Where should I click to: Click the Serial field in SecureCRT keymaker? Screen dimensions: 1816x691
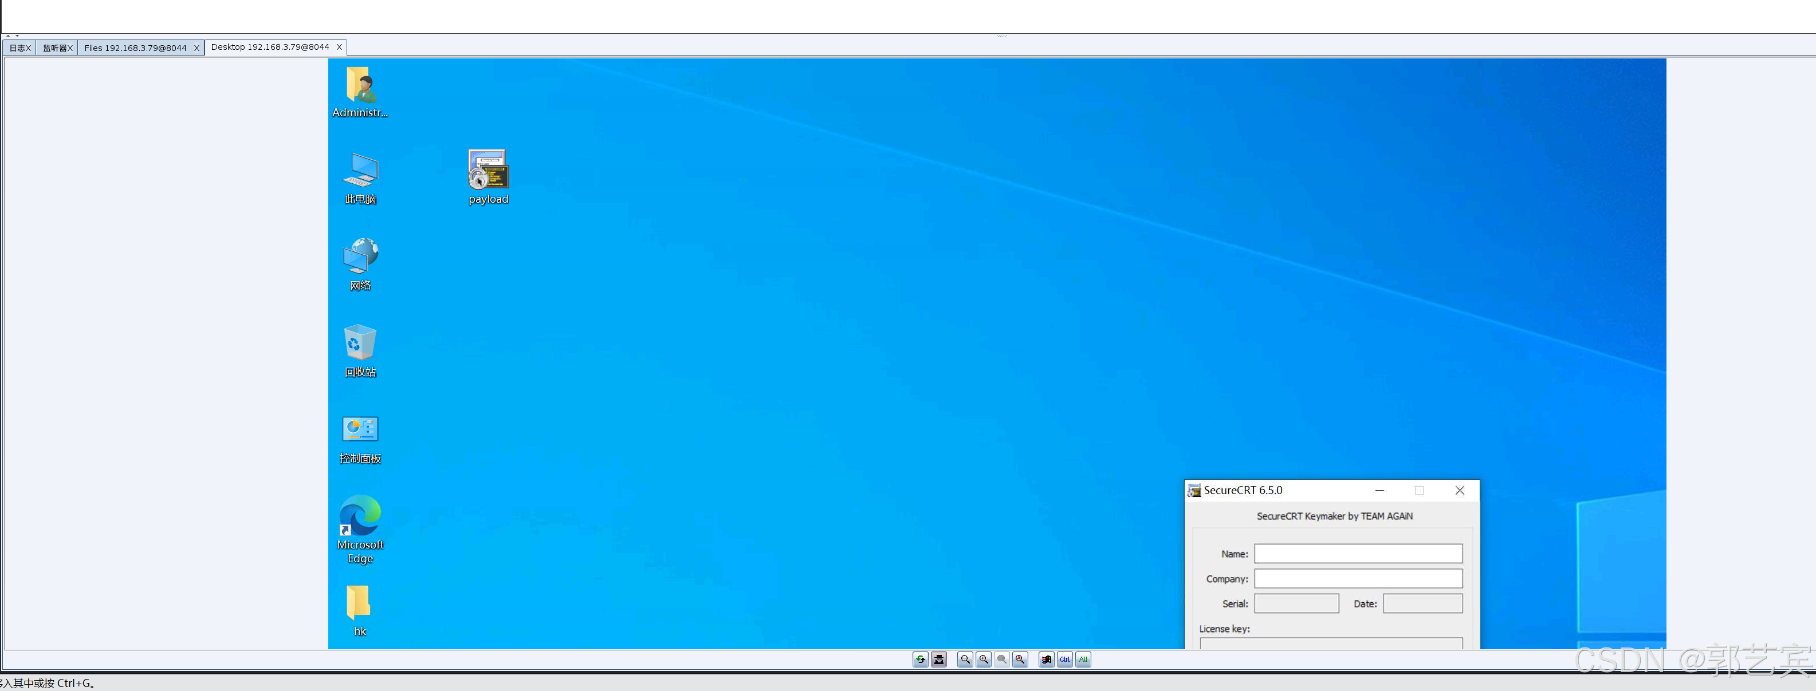click(1296, 603)
